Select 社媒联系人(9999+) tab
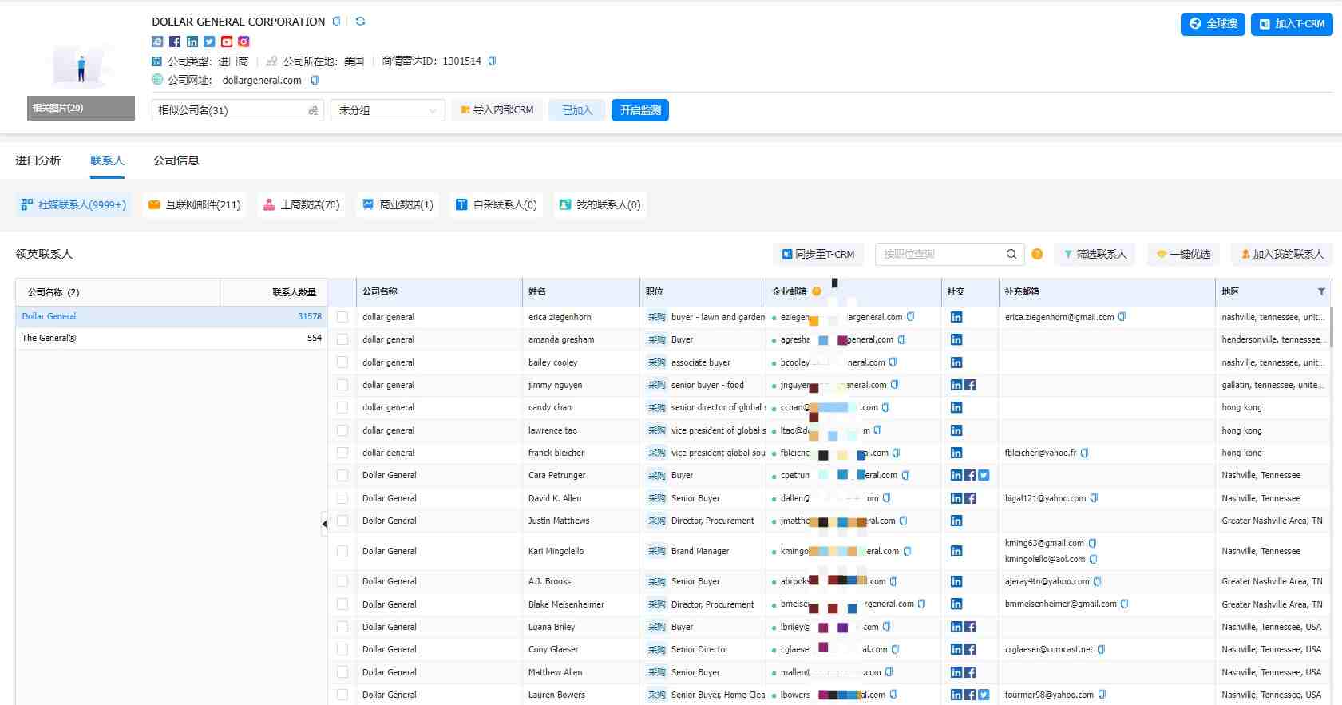The height and width of the screenshot is (705, 1342). click(x=74, y=204)
